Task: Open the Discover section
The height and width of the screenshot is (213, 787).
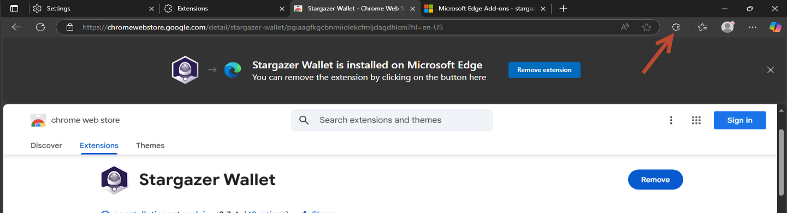Action: point(46,145)
